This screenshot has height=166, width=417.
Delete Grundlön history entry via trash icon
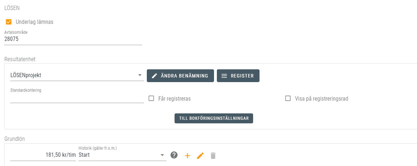pos(213,155)
